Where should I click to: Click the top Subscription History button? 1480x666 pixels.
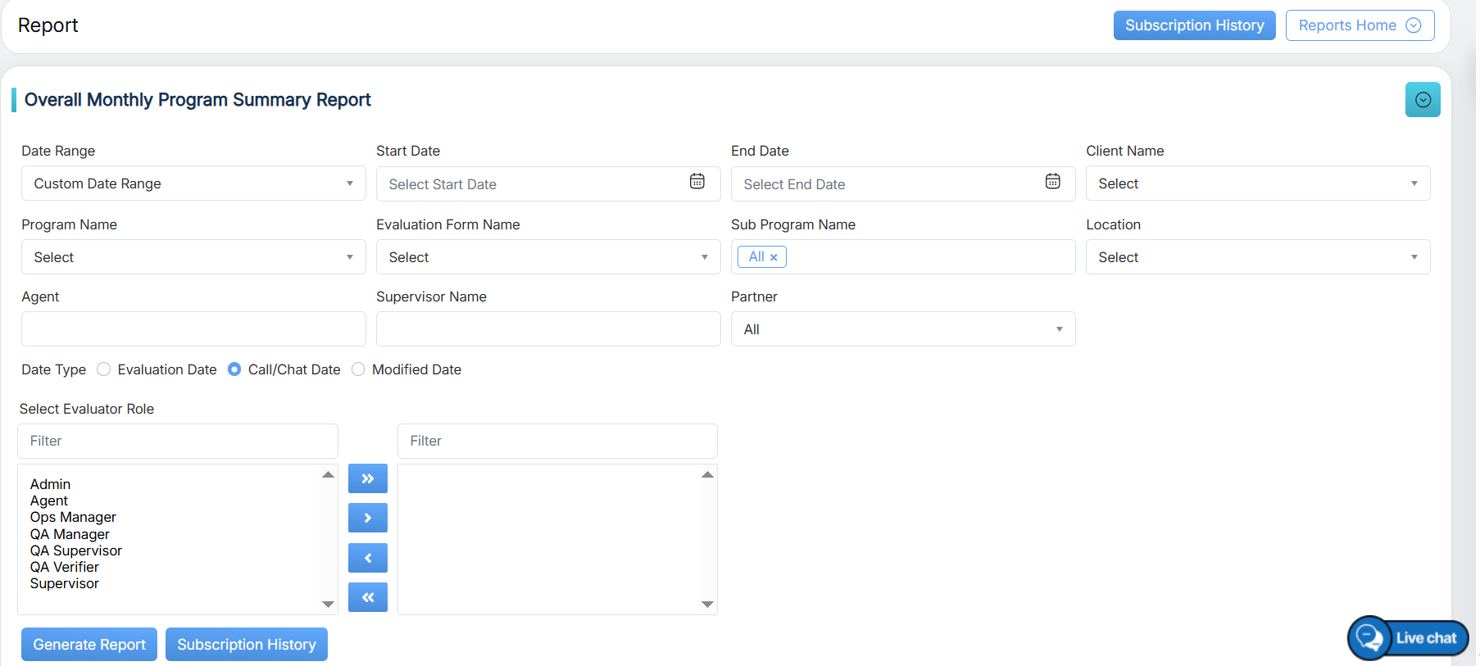tap(1193, 25)
